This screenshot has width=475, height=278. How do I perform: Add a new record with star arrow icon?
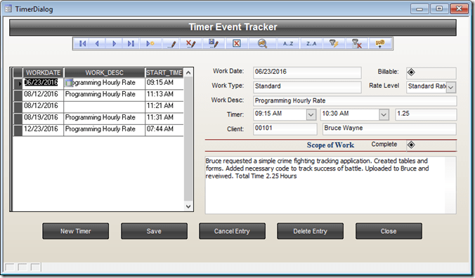tap(150, 44)
